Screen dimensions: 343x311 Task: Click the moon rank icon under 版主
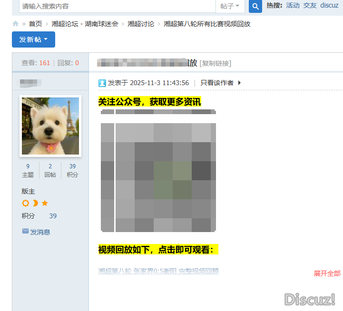(35, 203)
